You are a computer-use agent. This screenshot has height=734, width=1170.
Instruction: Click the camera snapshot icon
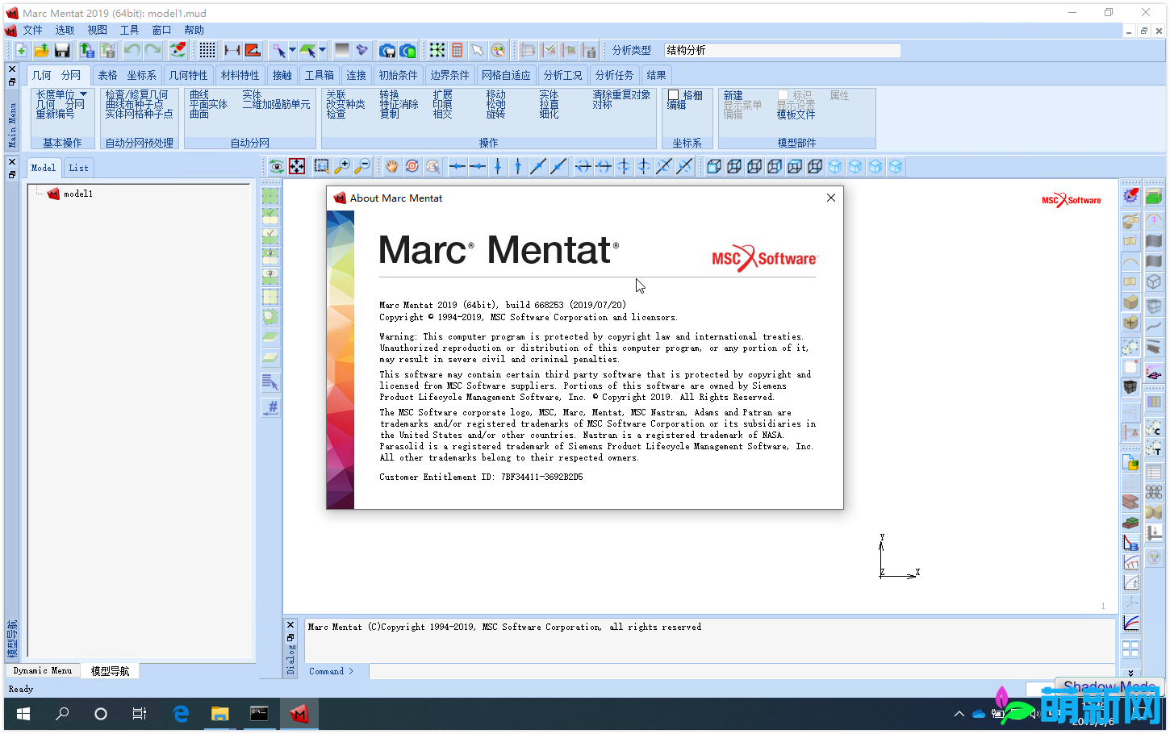(x=387, y=50)
